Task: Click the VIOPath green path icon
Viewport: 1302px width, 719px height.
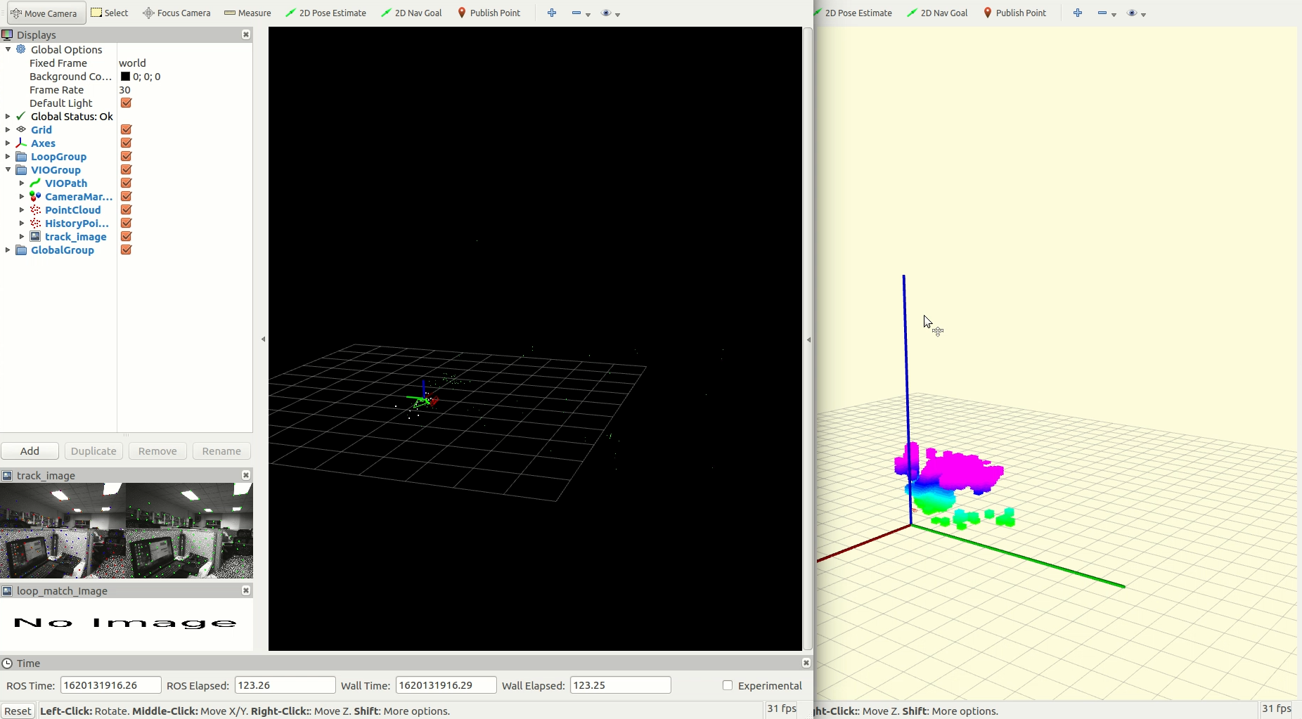Action: [35, 183]
